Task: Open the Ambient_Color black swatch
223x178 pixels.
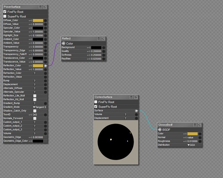Action: (x=38, y=39)
